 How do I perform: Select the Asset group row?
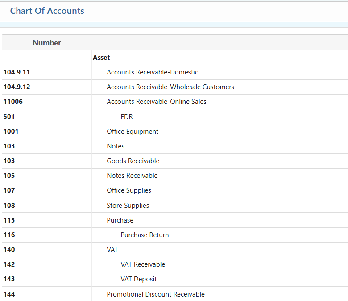(101, 58)
